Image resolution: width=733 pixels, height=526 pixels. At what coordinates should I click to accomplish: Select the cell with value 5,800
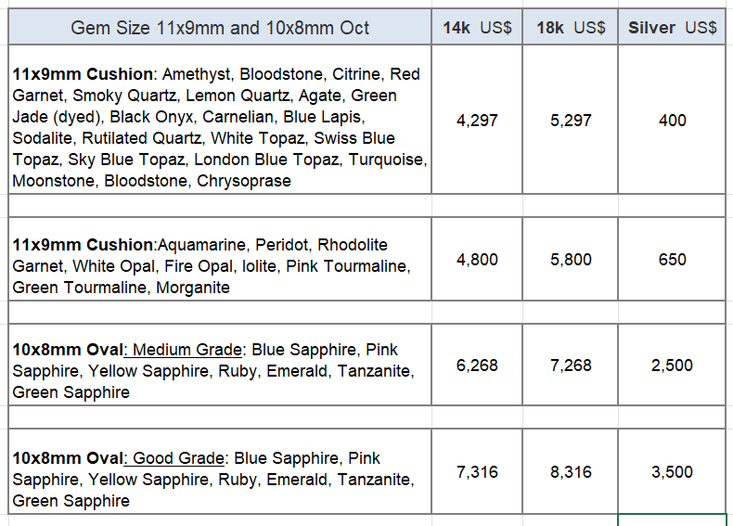tap(571, 260)
